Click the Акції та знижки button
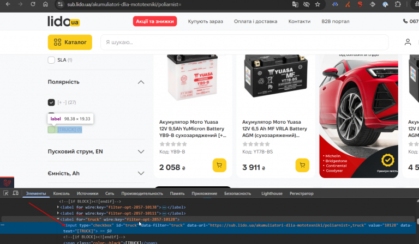This screenshot has height=244, width=419. coord(155,21)
